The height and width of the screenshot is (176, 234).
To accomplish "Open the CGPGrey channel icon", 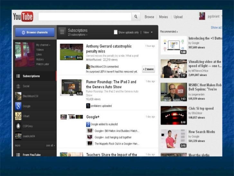I will click(18, 126).
